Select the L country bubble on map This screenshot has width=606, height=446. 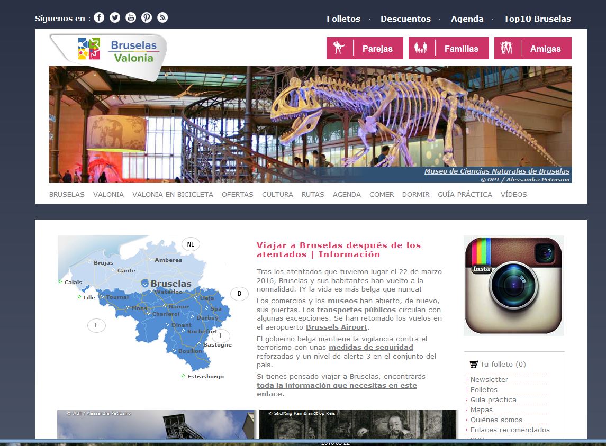point(221,336)
